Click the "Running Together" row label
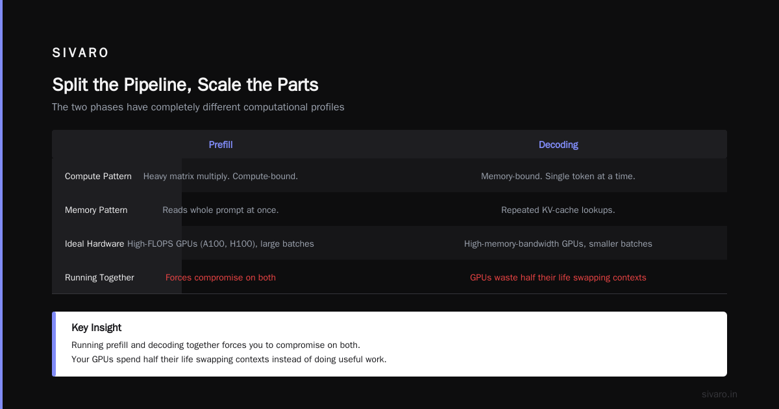The image size is (779, 409). (x=99, y=277)
